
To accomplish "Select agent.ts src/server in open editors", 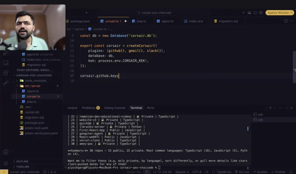I will (x=37, y=54).
